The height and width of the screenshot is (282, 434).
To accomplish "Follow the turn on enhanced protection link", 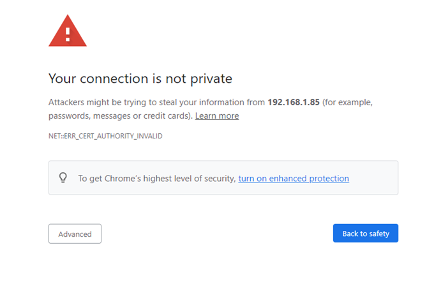I will (294, 179).
